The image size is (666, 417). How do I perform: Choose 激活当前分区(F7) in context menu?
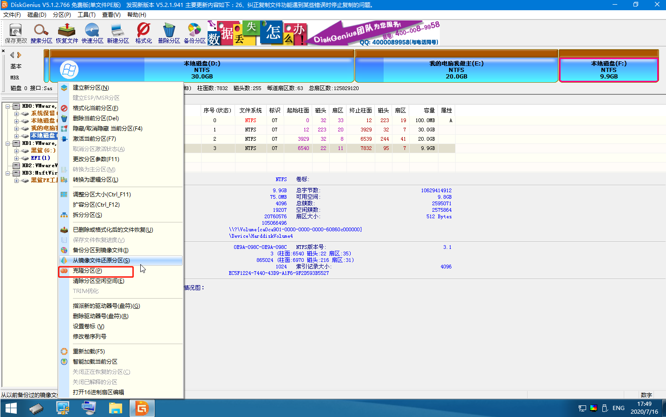click(121, 139)
